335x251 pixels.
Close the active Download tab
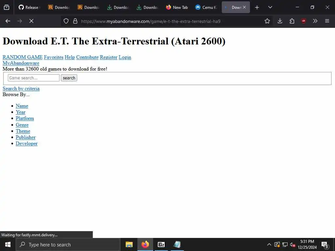pyautogui.click(x=244, y=7)
